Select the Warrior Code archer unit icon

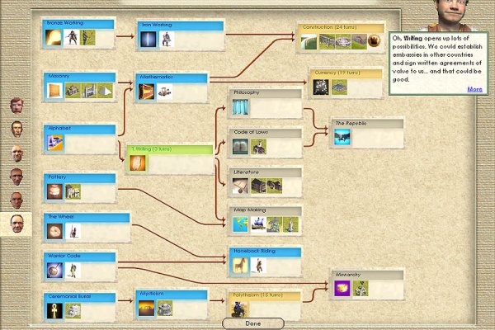click(x=73, y=271)
